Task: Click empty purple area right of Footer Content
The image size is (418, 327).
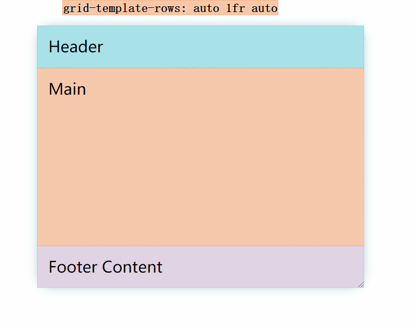Action: (261, 267)
